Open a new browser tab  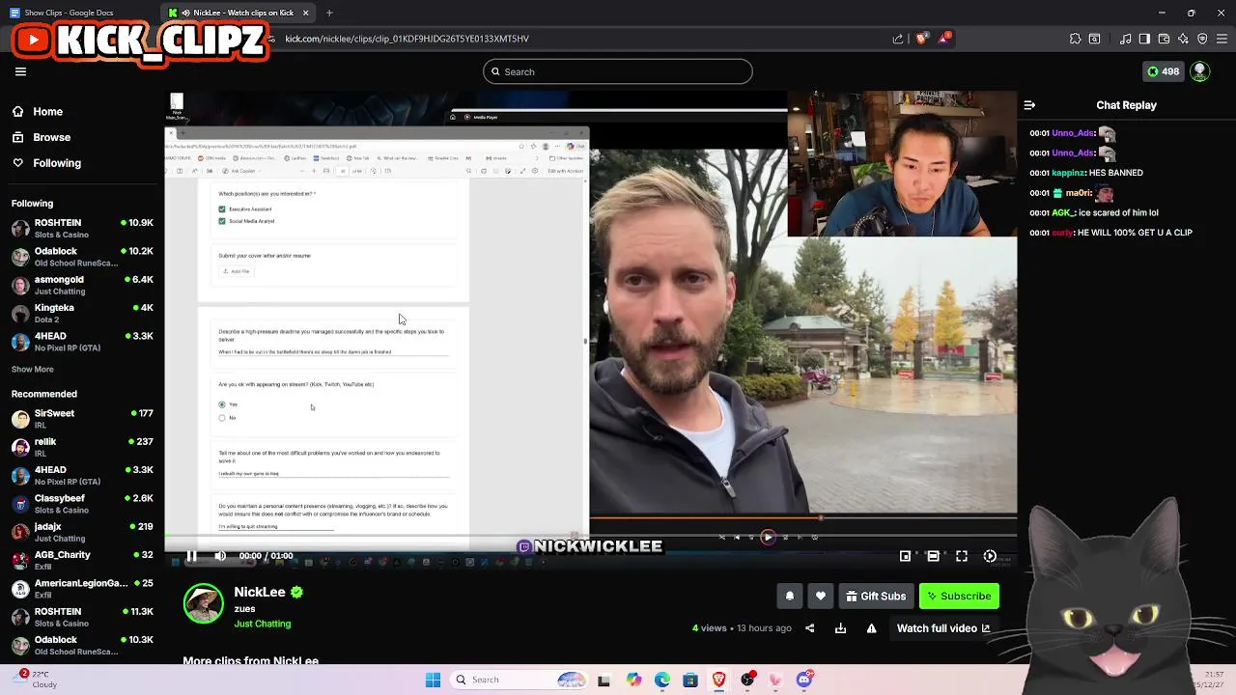pyautogui.click(x=329, y=13)
